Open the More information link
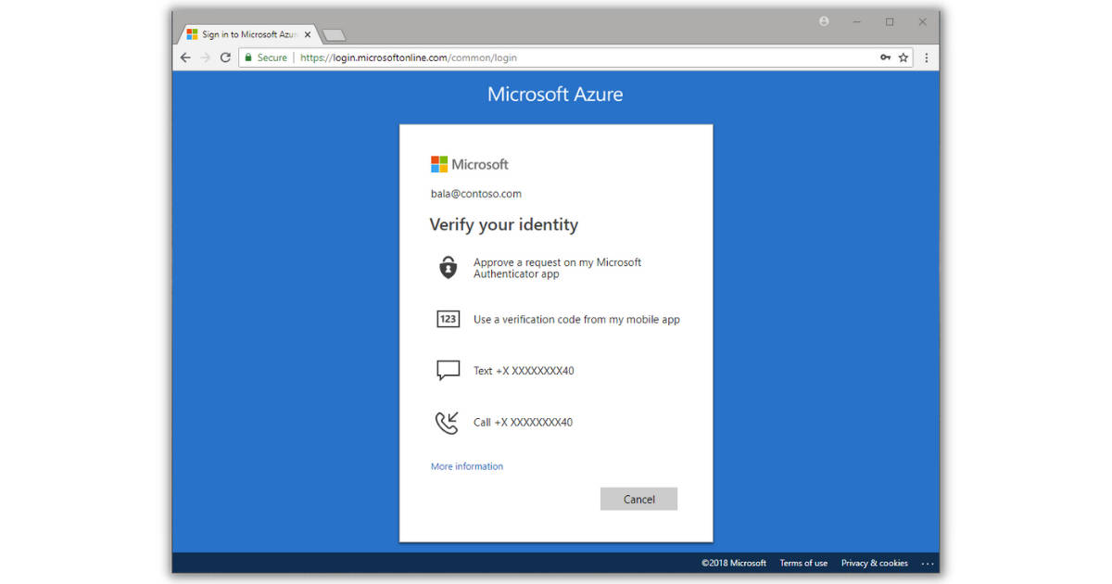Viewport: 1112px width, 584px height. click(467, 466)
